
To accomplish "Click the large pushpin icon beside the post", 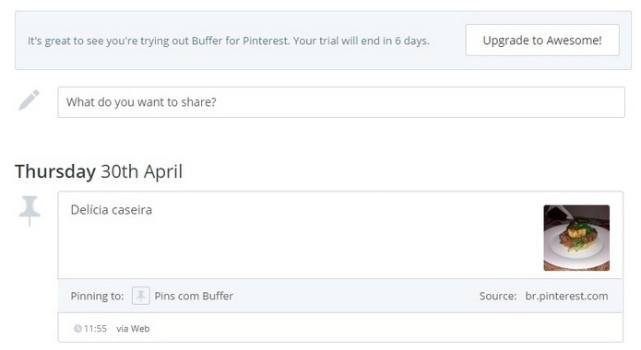I will pyautogui.click(x=30, y=211).
